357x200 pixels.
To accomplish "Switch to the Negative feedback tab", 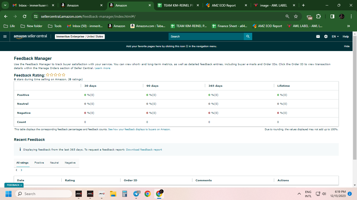I will [70, 163].
